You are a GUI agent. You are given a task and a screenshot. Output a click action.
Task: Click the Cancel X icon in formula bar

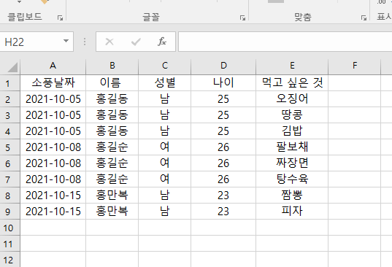pyautogui.click(x=109, y=42)
